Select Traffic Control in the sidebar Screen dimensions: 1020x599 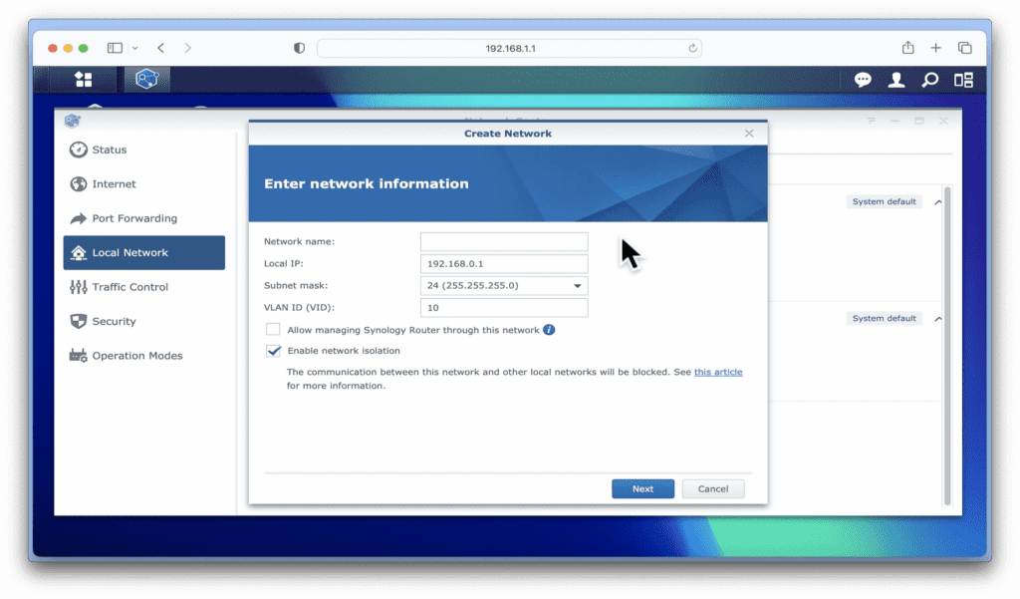[144, 287]
